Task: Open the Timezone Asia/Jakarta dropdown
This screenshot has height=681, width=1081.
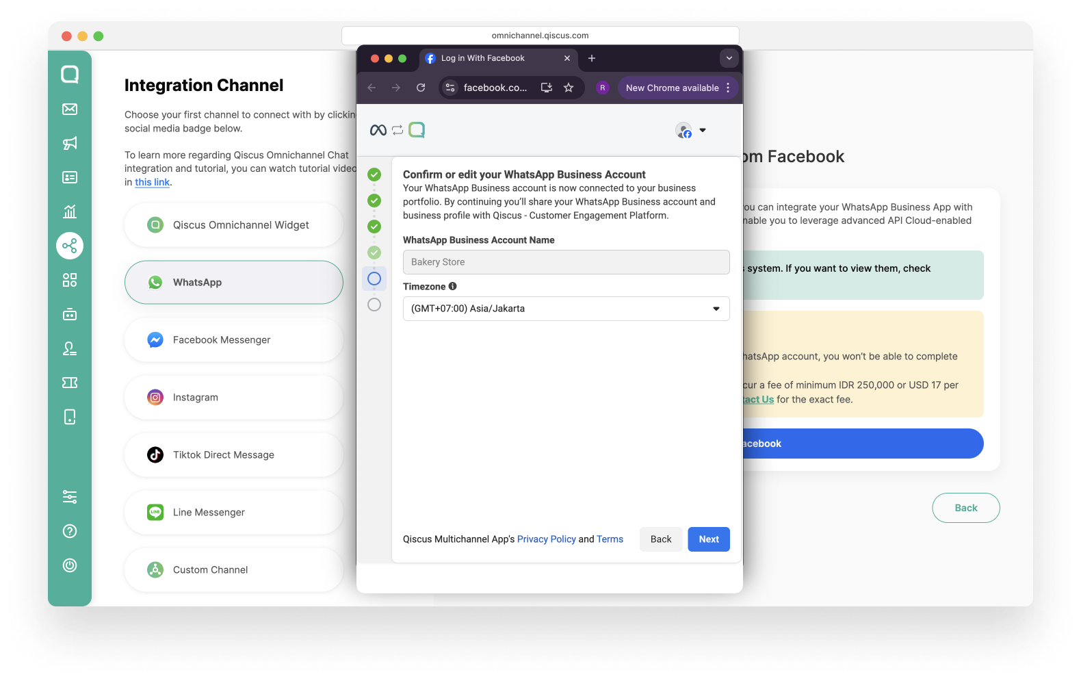Action: tap(566, 309)
